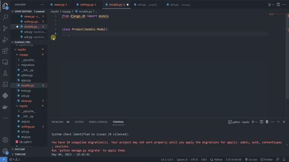Expand the __pycache__ folder under myapp

(29, 60)
